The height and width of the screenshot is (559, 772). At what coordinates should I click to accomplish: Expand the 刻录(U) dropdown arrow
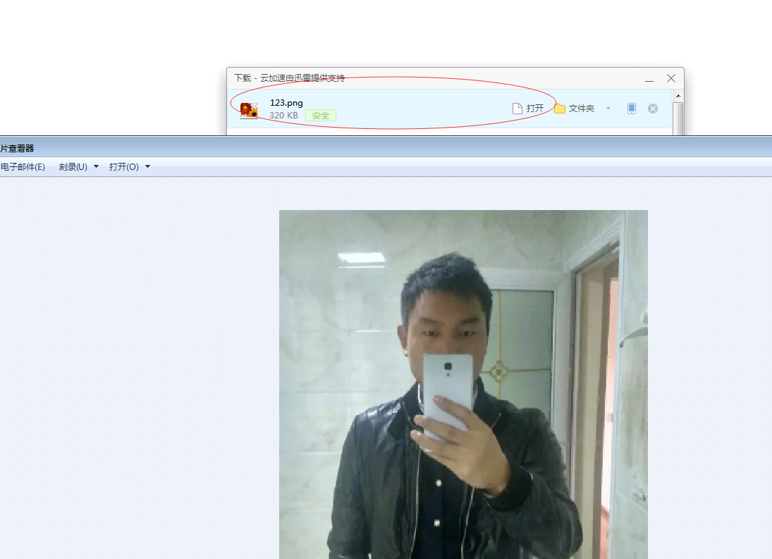96,167
